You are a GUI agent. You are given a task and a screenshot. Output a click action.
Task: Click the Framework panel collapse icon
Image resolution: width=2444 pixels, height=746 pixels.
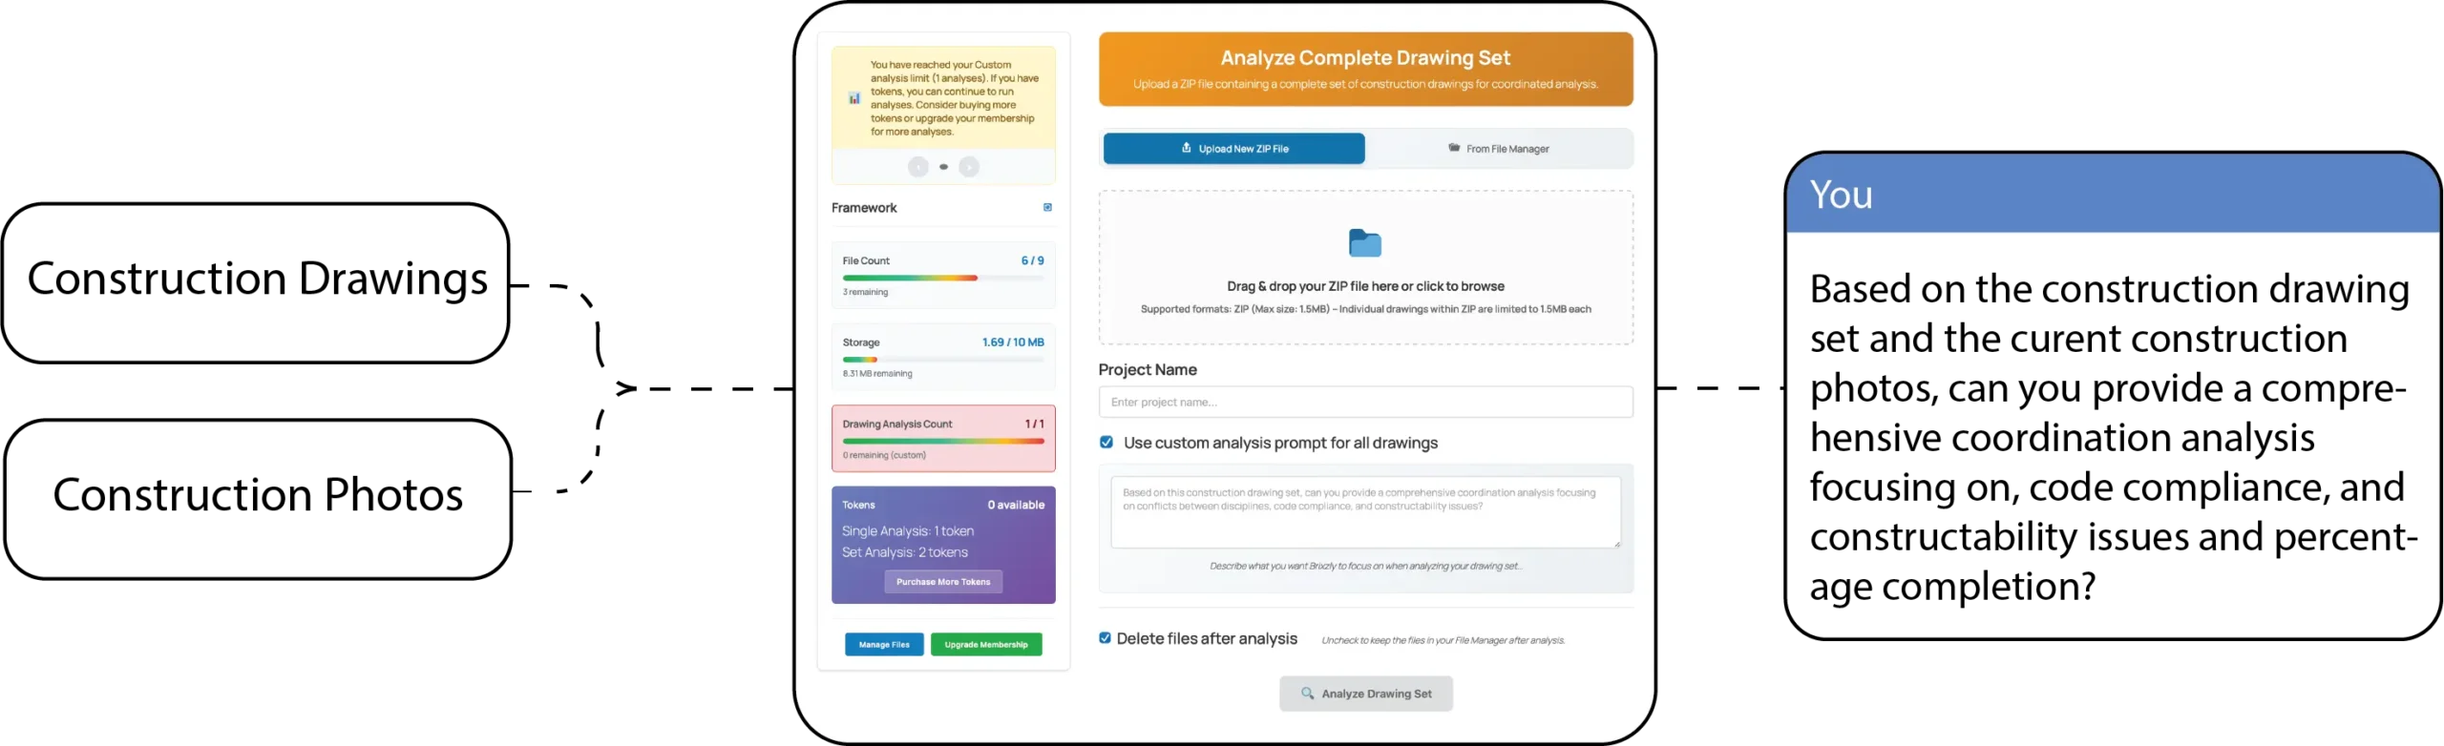[x=1047, y=207]
